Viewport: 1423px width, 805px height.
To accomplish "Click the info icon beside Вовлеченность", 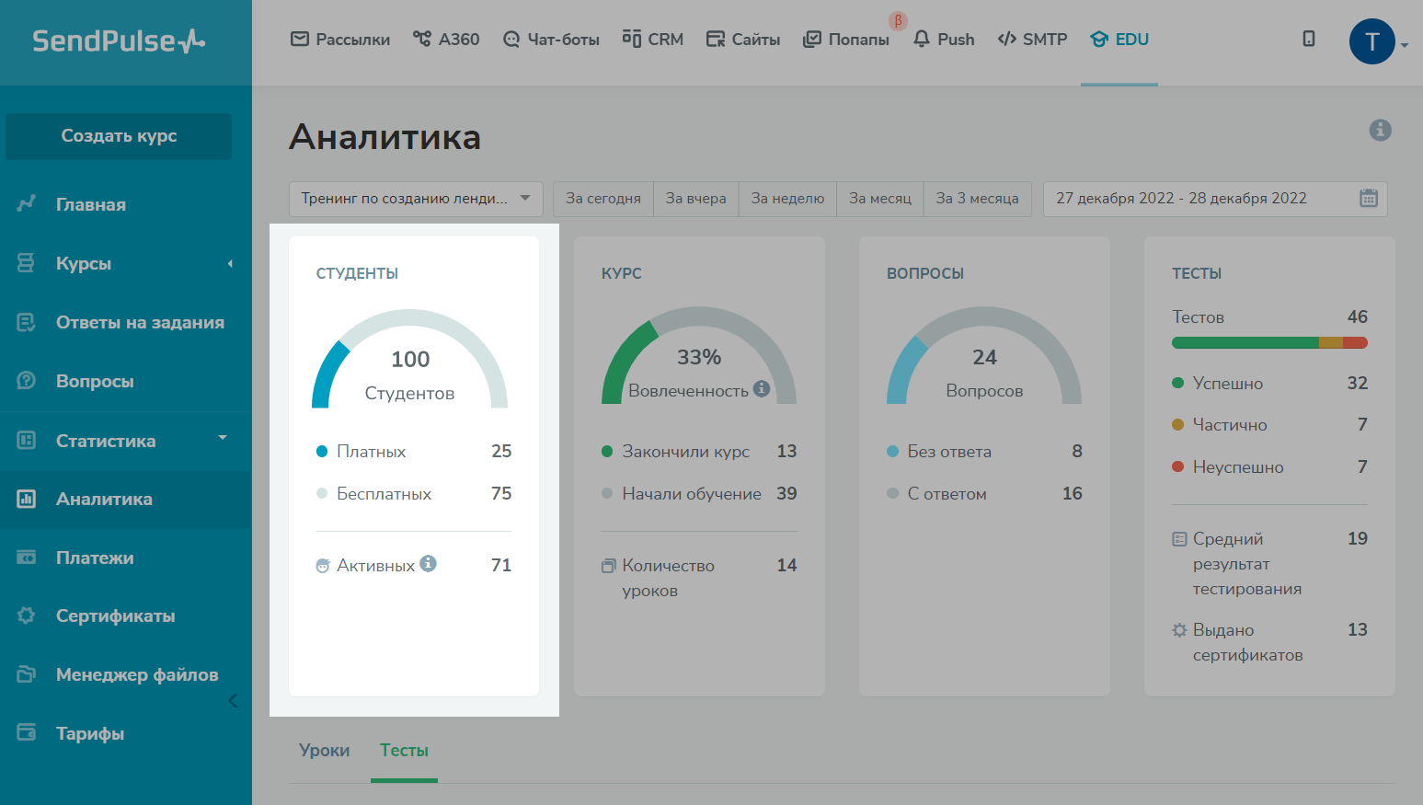I will tap(761, 389).
